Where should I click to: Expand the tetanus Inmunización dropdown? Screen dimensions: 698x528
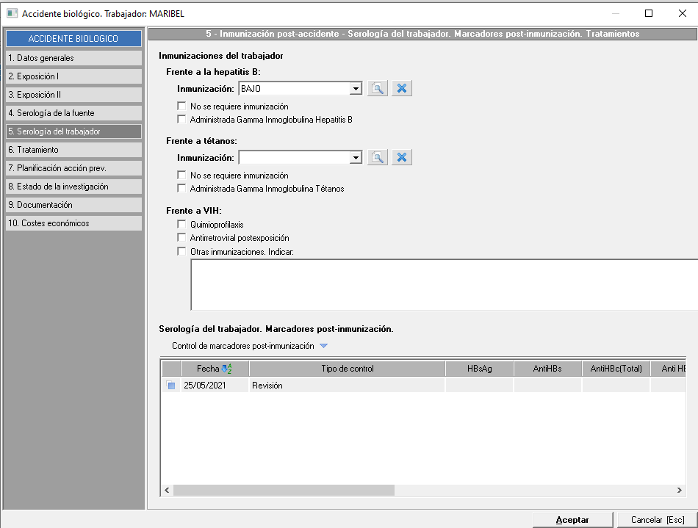[x=356, y=158]
